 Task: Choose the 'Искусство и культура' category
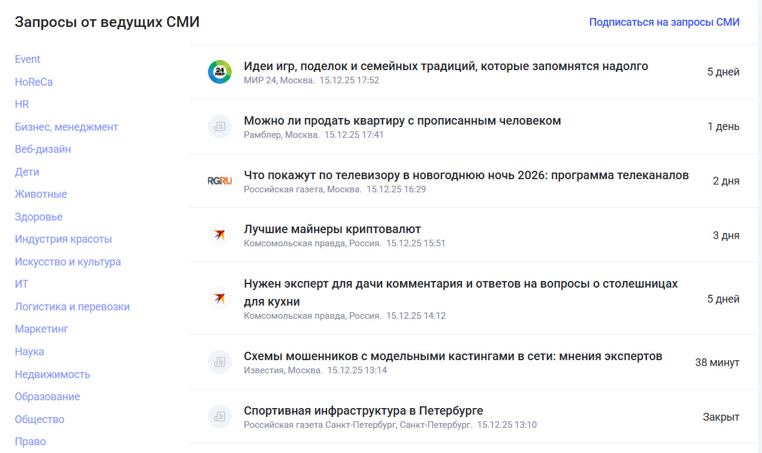[68, 262]
